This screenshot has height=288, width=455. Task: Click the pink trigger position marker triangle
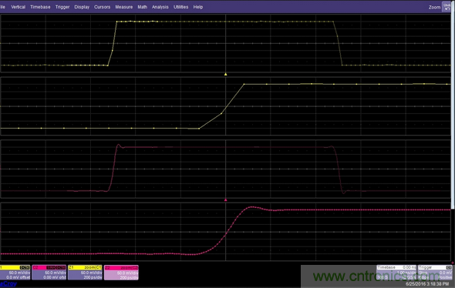[225, 200]
